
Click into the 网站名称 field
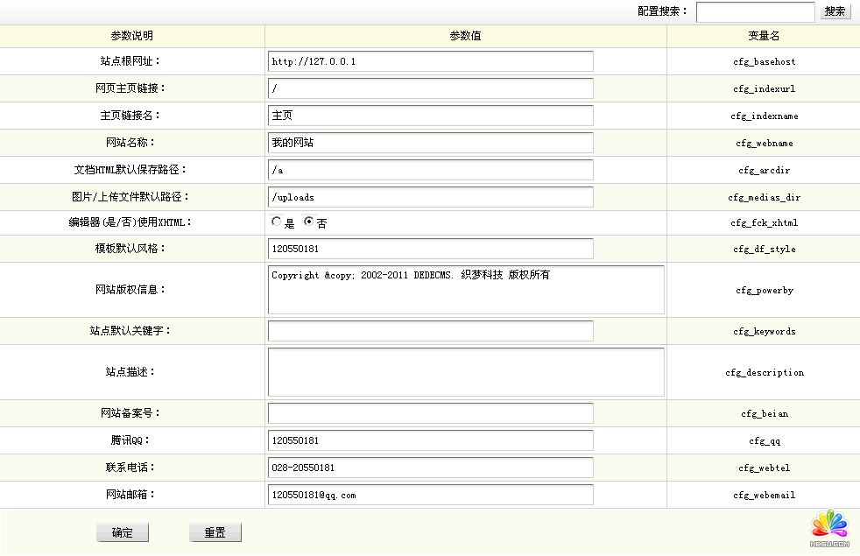[x=430, y=143]
